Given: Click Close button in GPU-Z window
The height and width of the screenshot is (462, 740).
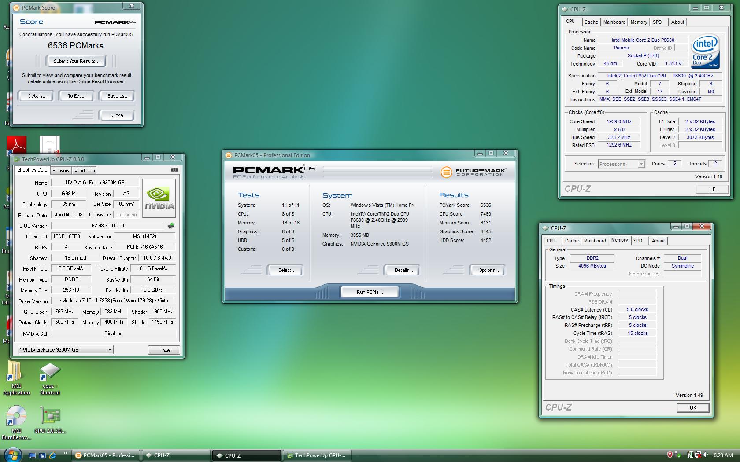Looking at the screenshot, I should tap(164, 350).
